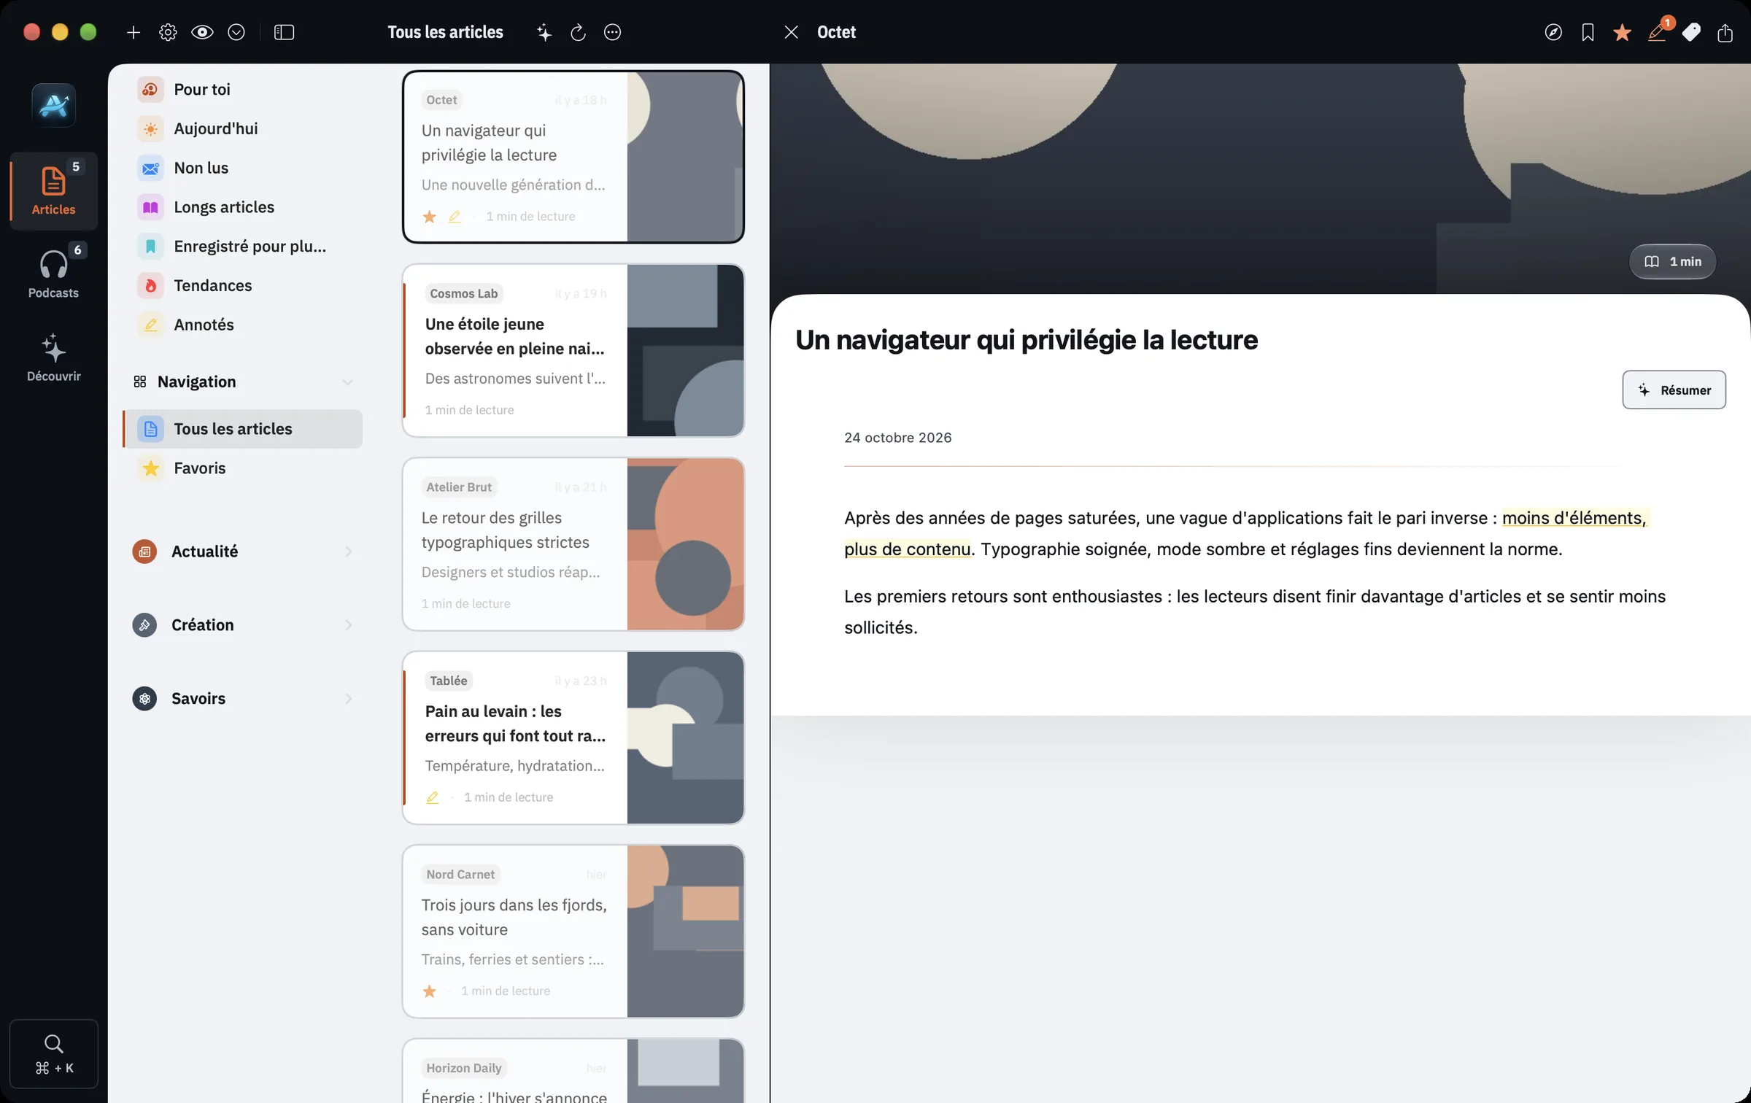Toggle the bookmark save-for-later icon
1751x1103 pixels.
click(x=1588, y=32)
